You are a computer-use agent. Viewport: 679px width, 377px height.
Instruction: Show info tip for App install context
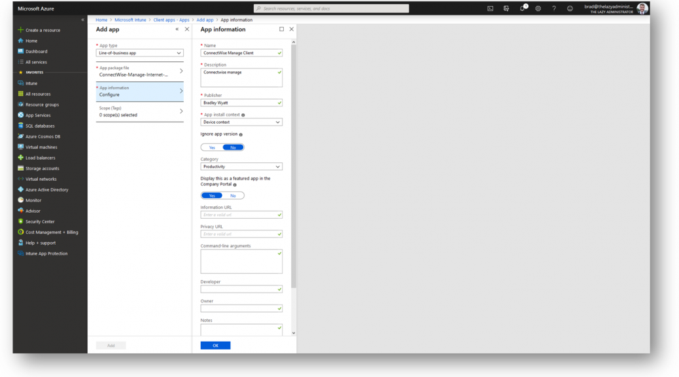click(243, 115)
